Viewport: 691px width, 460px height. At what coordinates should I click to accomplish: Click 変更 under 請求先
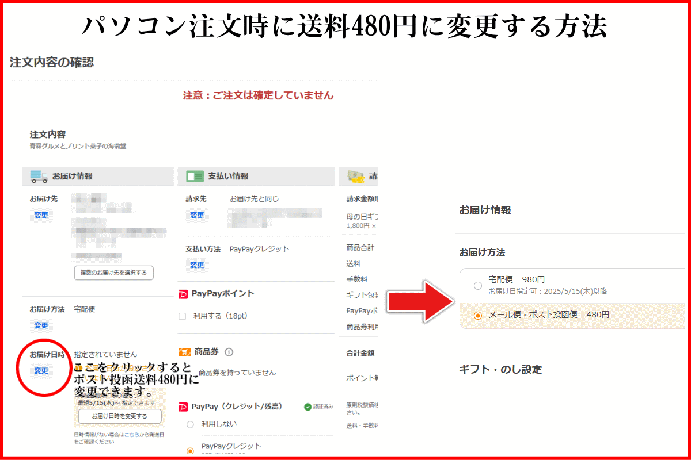(197, 216)
